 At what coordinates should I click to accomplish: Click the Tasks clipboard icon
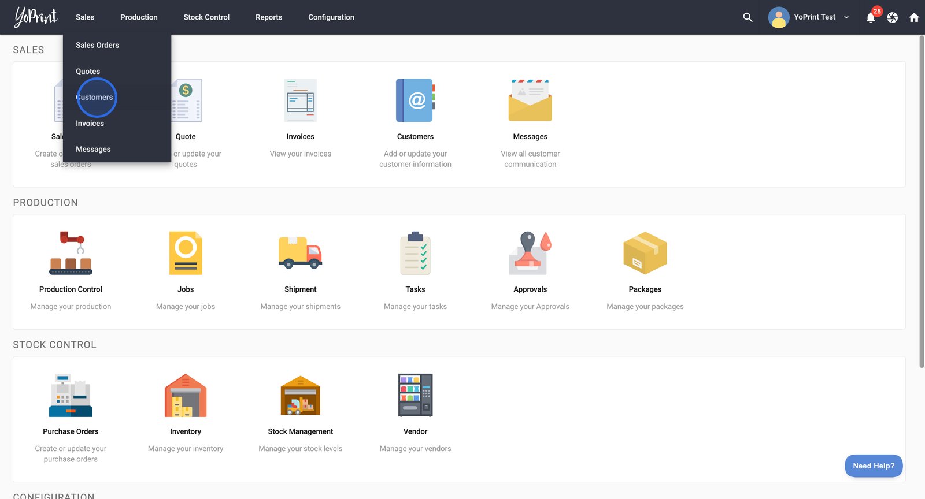pyautogui.click(x=415, y=253)
